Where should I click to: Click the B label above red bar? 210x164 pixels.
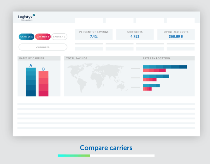[43, 69]
